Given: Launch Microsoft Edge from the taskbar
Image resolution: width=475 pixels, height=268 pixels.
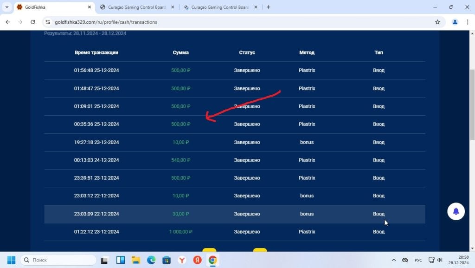Looking at the screenshot, I should point(151,260).
